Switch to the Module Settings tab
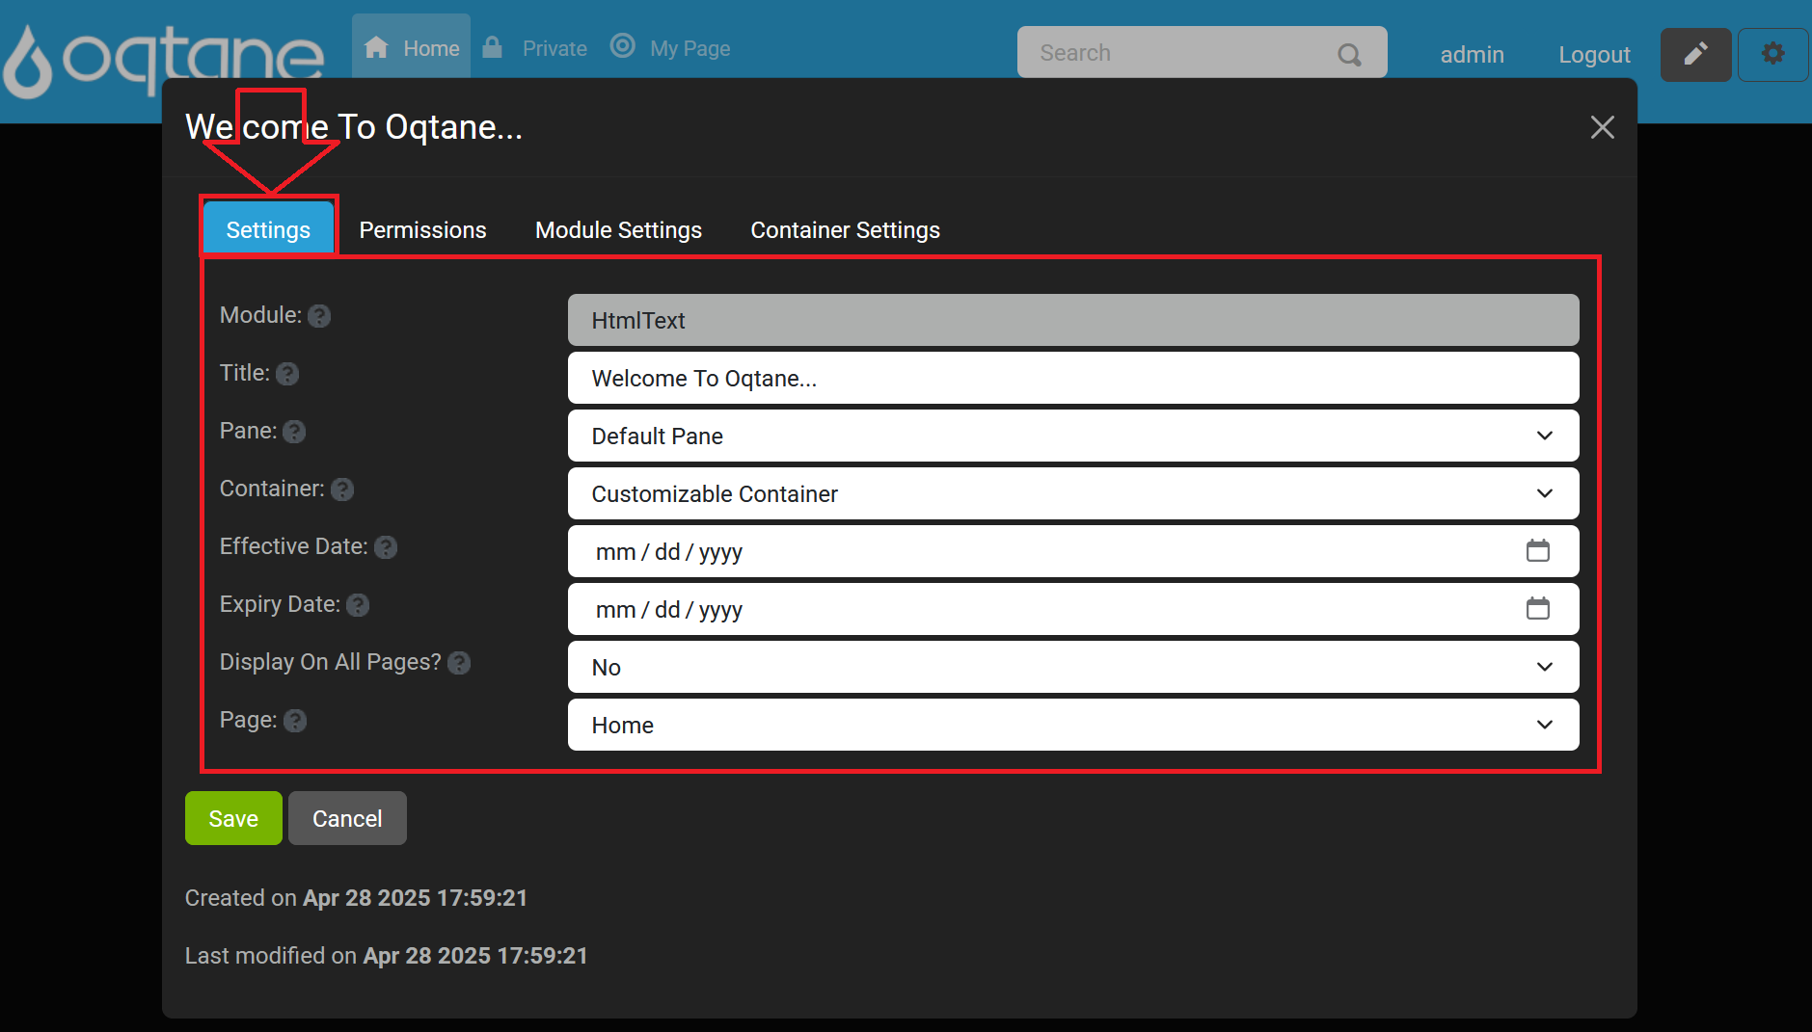 click(x=618, y=229)
